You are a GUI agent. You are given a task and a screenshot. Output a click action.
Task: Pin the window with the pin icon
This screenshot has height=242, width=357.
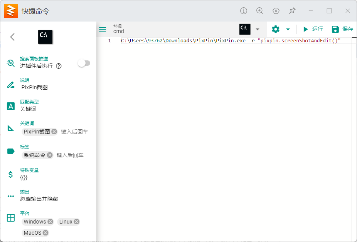click(x=292, y=11)
